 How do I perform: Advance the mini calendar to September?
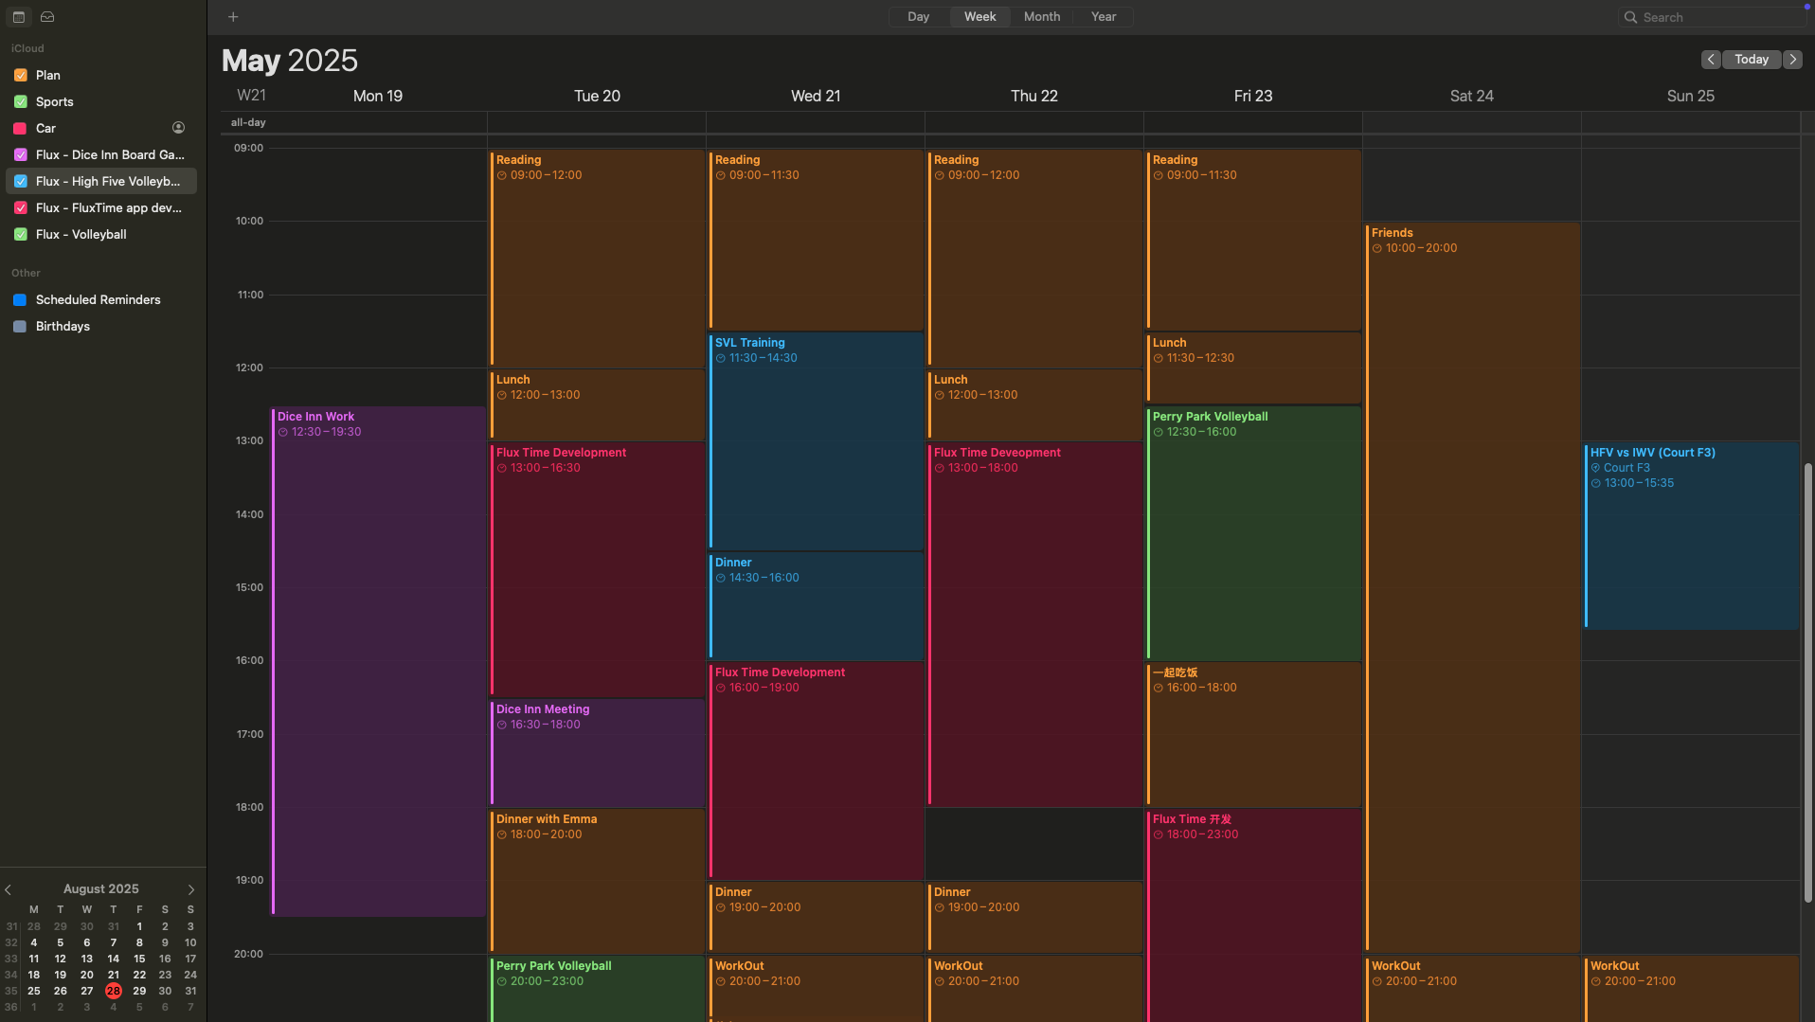click(191, 888)
